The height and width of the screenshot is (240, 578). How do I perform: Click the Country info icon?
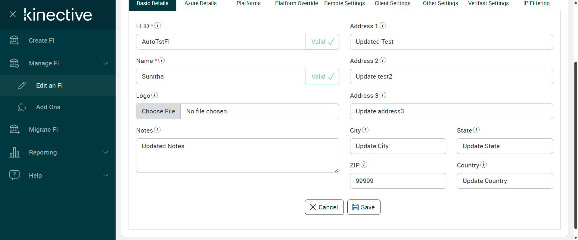[x=483, y=165]
